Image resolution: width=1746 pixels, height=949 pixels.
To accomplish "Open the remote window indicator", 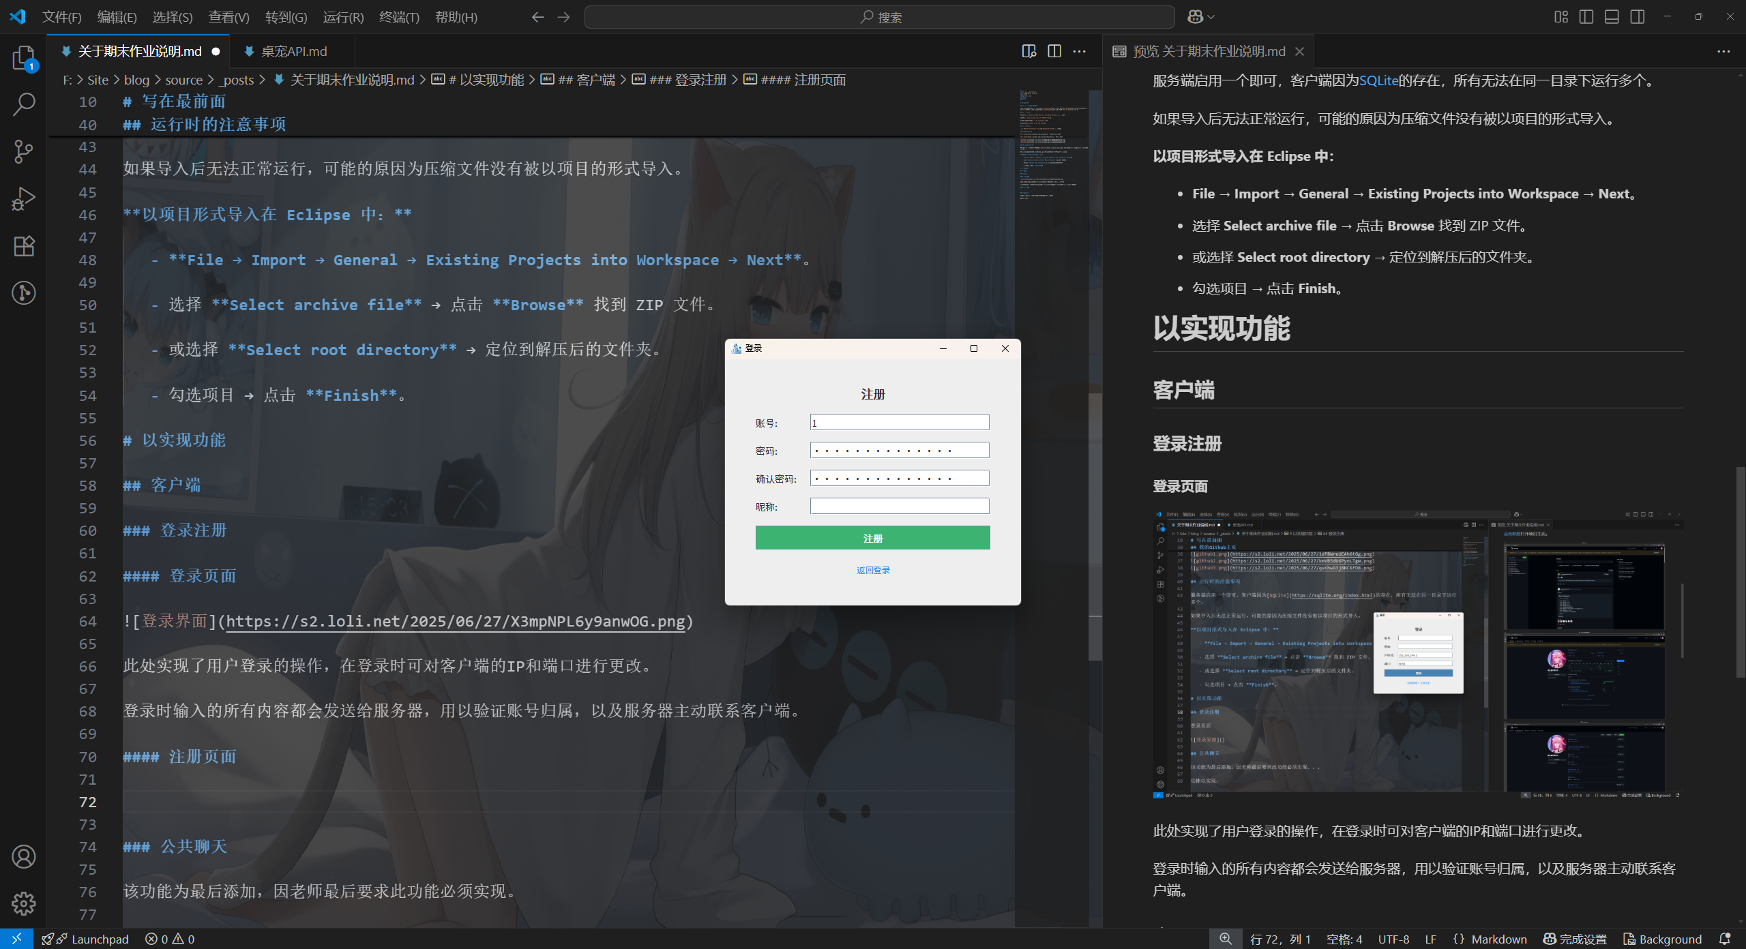I will pos(16,939).
